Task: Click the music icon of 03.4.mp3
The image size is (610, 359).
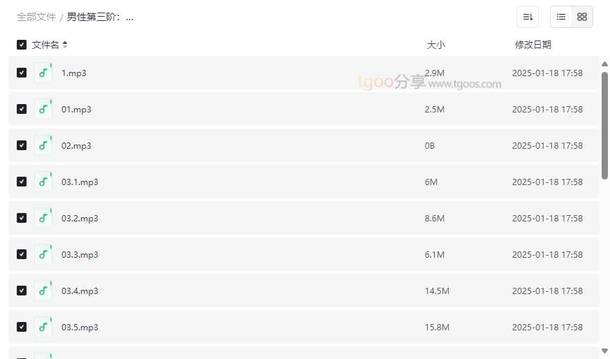Action: (43, 291)
